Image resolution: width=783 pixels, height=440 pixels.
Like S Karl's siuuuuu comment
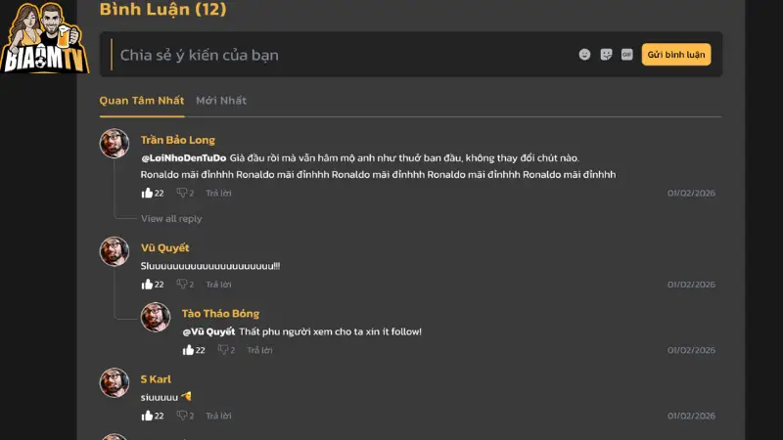pyautogui.click(x=147, y=416)
